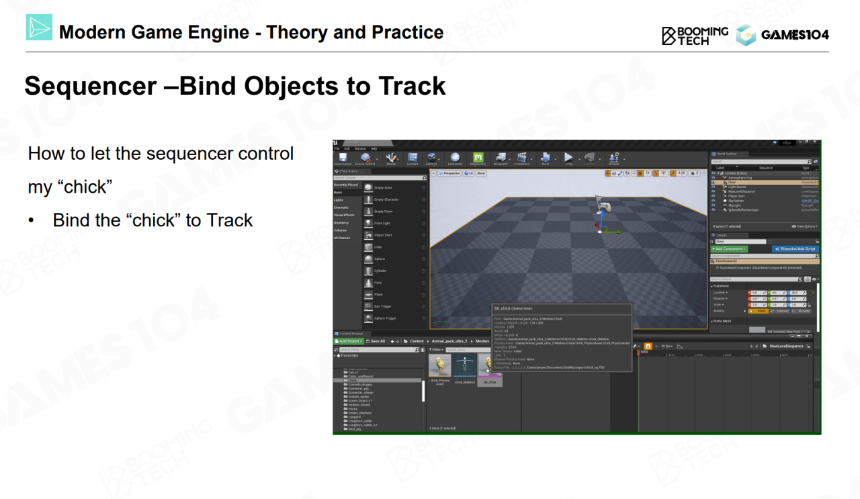Click the Blueprint/Add Script button
Screen dimensions: 860x499
tap(795, 248)
